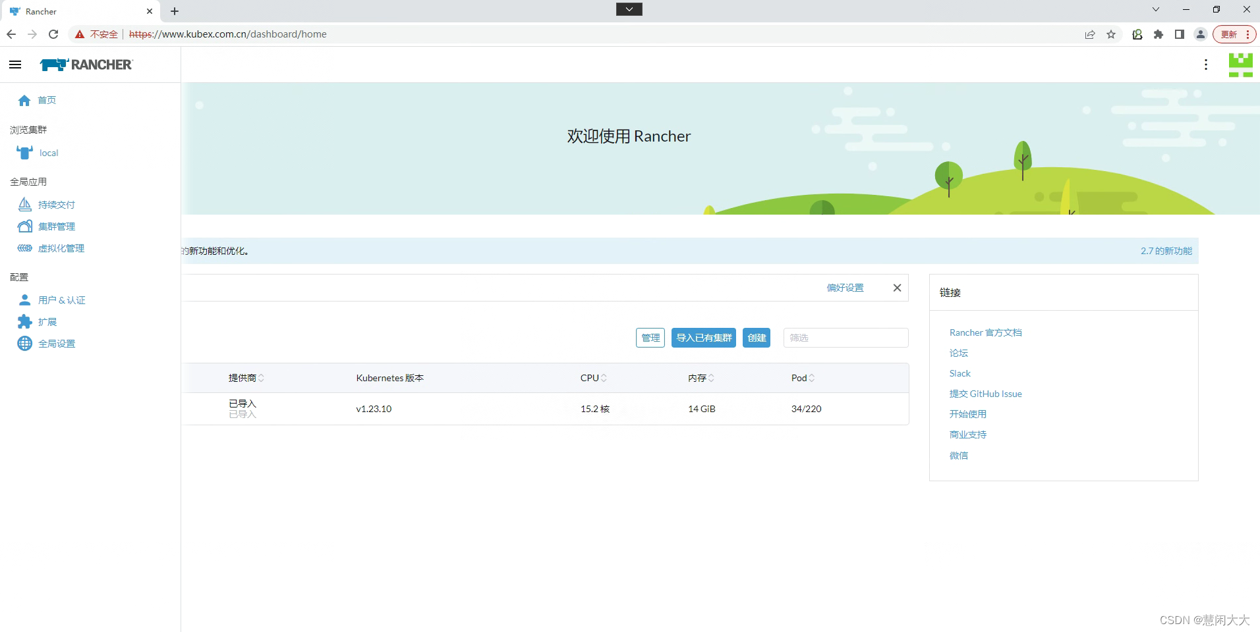
Task: Open the browser profile icon
Action: [x=1201, y=34]
